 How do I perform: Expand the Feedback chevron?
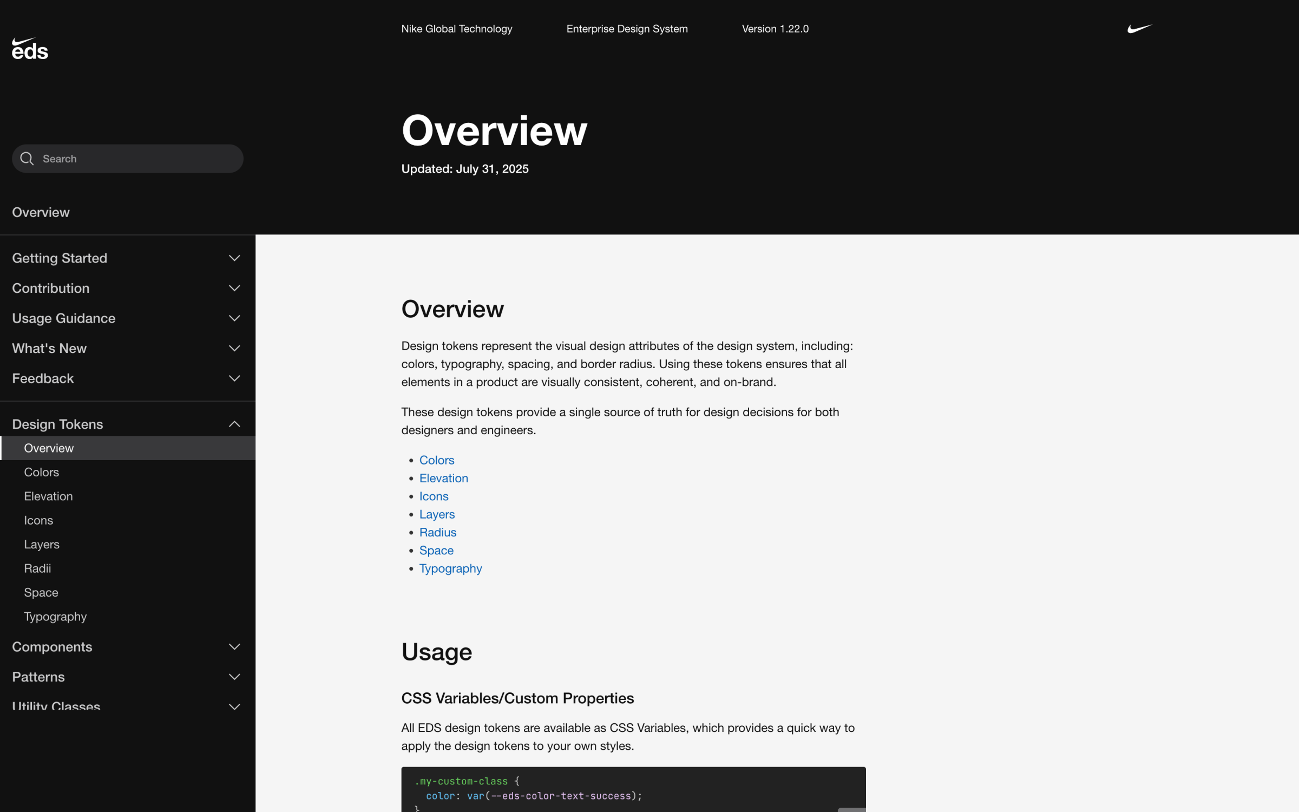pos(234,378)
